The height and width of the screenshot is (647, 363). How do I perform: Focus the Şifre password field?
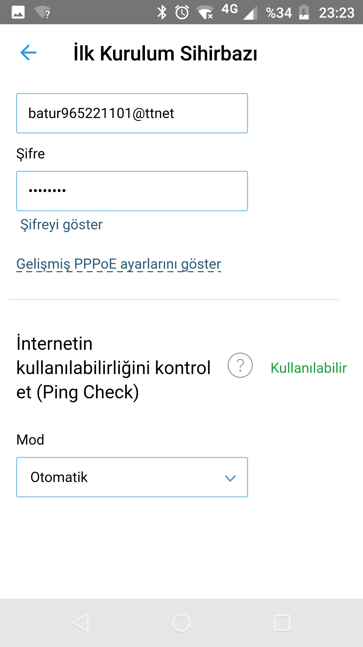click(x=132, y=191)
